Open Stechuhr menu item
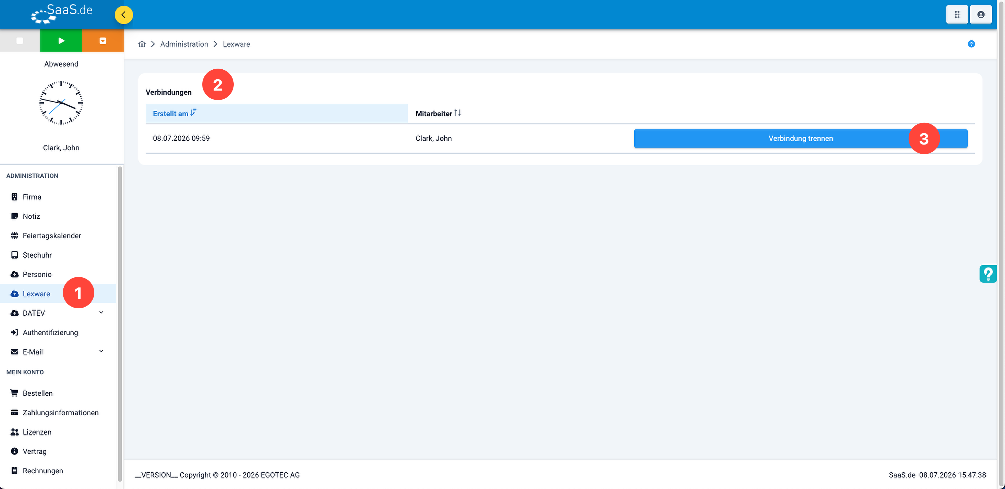The width and height of the screenshot is (1005, 489). (58, 255)
